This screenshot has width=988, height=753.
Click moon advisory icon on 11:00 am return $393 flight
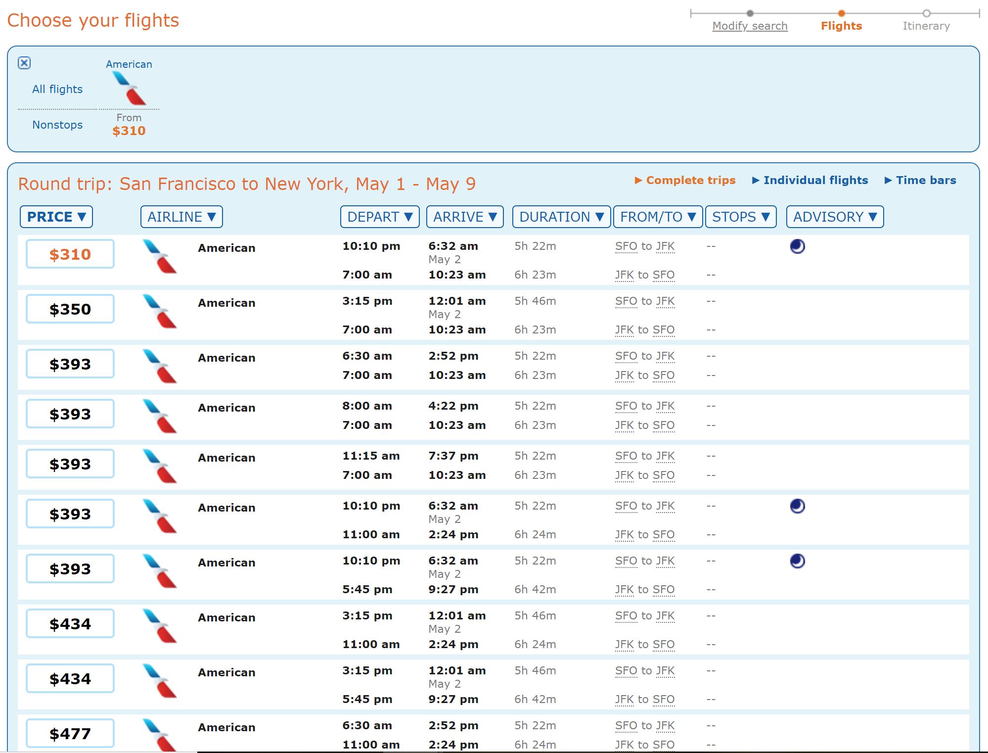click(x=797, y=506)
